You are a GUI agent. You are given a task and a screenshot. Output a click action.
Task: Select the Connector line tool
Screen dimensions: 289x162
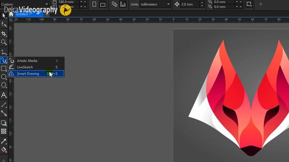4,113
